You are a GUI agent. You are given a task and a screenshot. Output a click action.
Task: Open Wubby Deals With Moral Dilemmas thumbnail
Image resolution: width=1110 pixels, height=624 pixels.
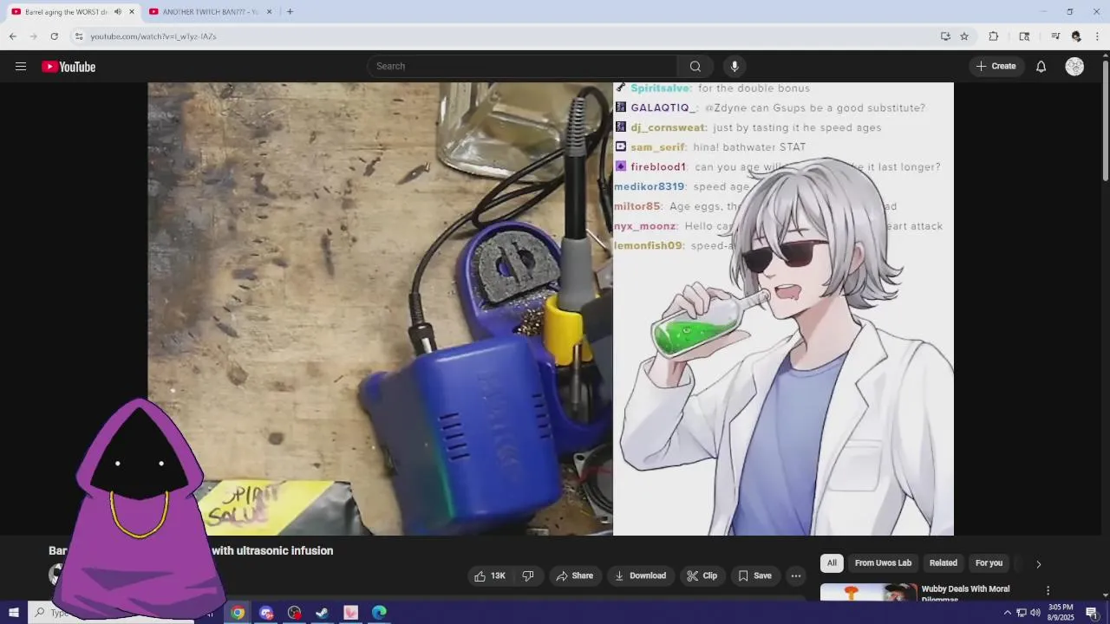tap(868, 592)
